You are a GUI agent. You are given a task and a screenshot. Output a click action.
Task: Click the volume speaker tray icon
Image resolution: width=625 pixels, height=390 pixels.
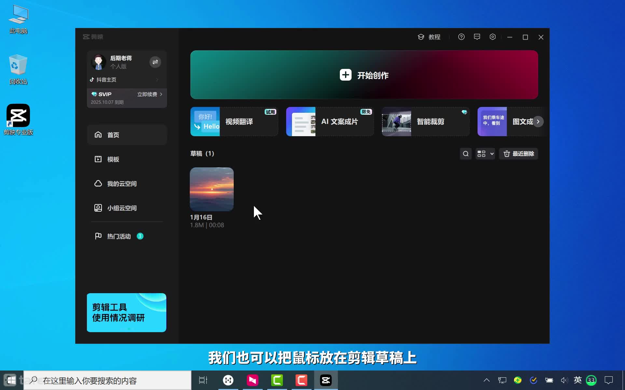coord(564,380)
